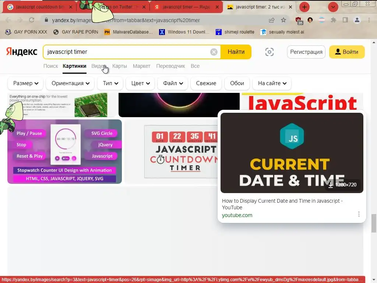Screen dimensions: 377x283
Task: Expand the Цвет filter dropdown
Action: tap(140, 83)
